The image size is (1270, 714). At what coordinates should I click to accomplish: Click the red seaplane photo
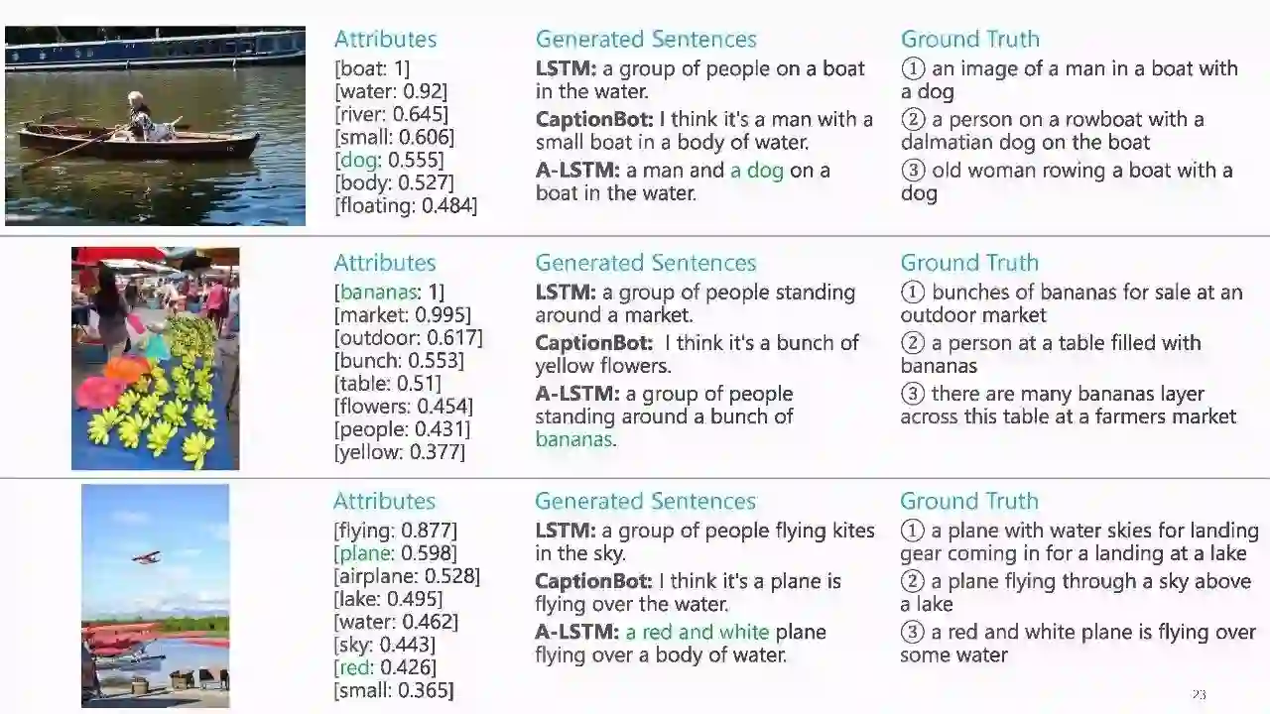(x=155, y=595)
